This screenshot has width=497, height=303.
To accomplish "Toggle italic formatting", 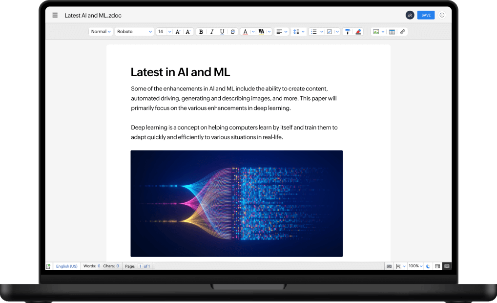I will pos(212,32).
